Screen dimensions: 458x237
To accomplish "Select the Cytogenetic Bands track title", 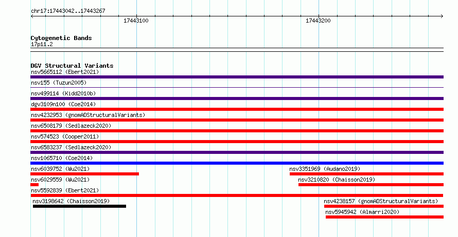I will (61, 38).
